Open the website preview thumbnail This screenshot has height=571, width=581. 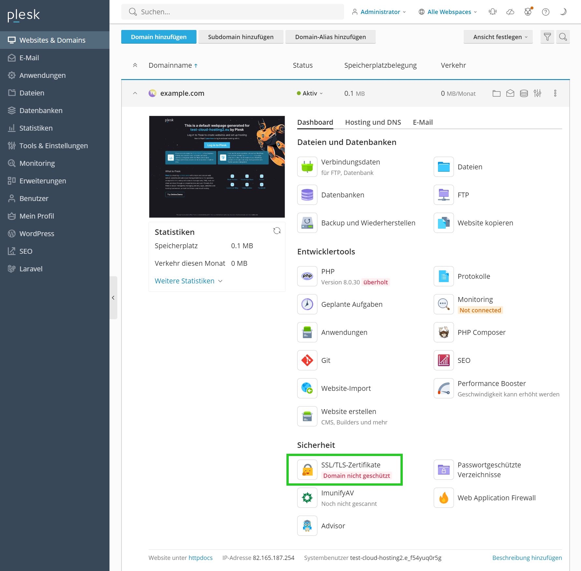(217, 167)
